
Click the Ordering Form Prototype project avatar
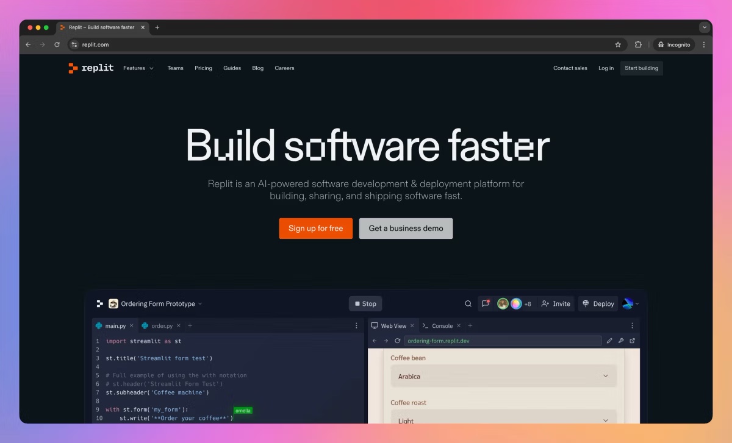tap(113, 303)
